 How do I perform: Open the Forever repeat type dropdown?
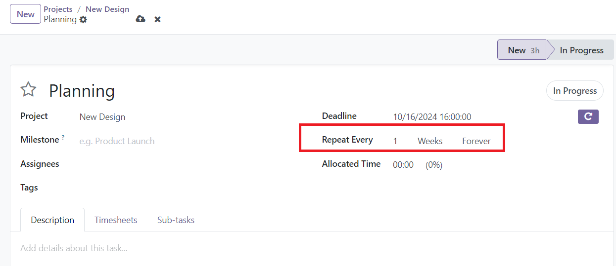pyautogui.click(x=476, y=141)
